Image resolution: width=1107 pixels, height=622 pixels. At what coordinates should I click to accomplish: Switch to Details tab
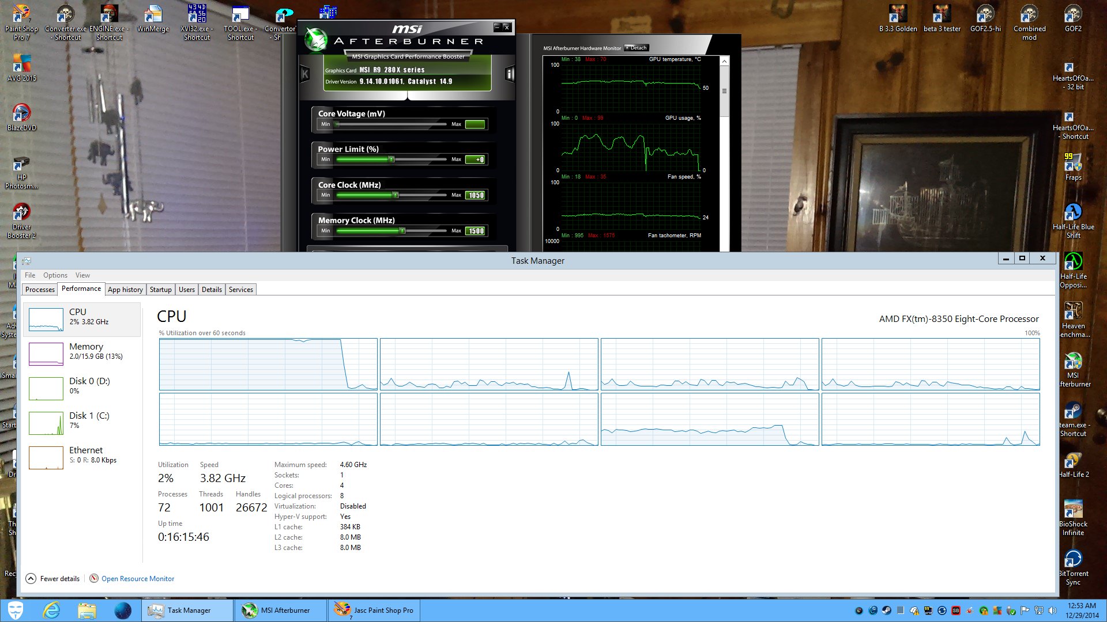[x=212, y=290]
